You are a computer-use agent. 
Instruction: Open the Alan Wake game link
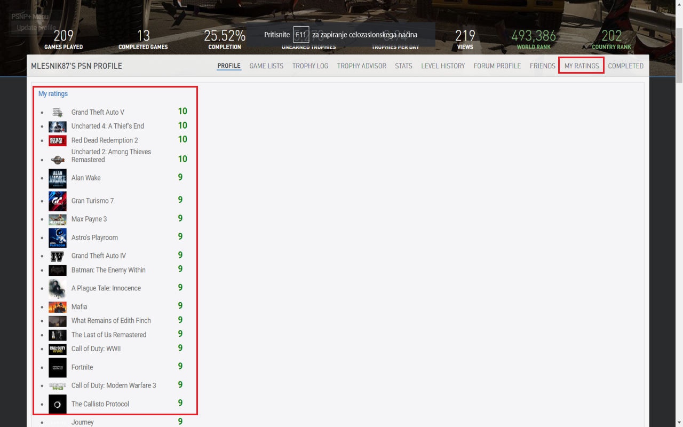click(x=86, y=178)
